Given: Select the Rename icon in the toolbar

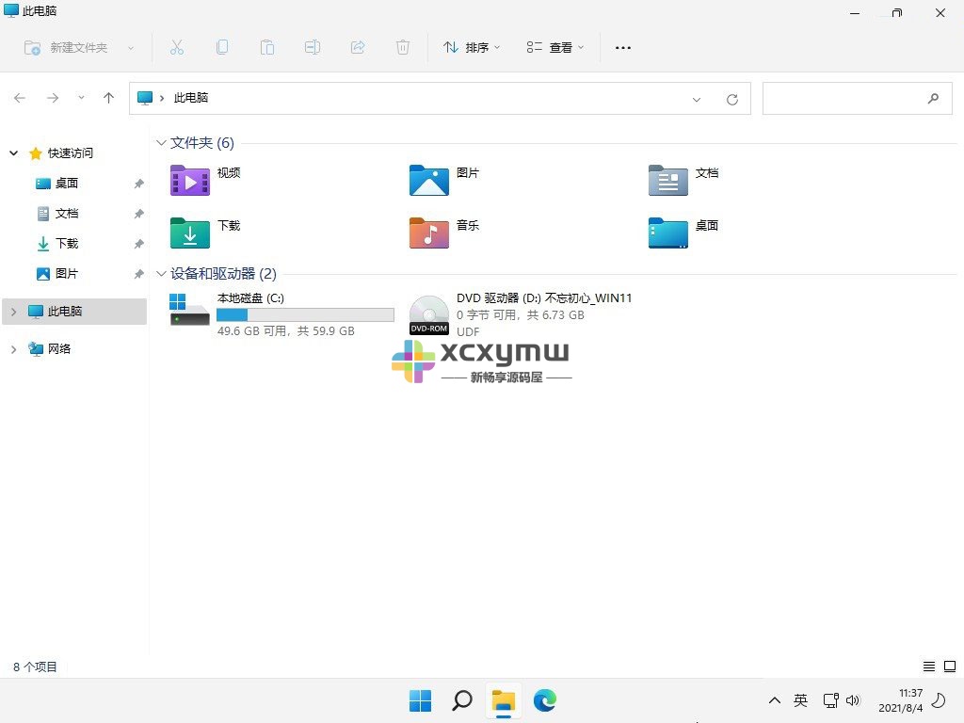Looking at the screenshot, I should click(x=313, y=47).
